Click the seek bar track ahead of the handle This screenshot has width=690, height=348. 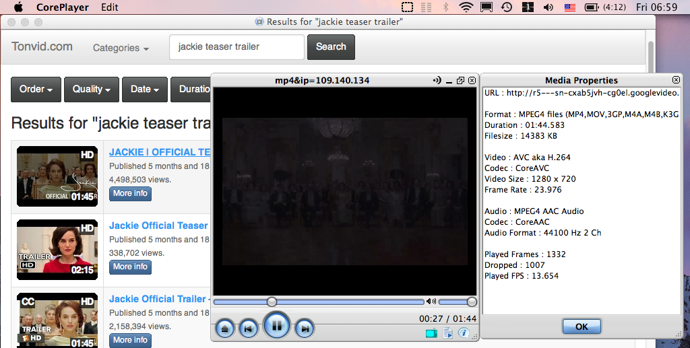pos(350,302)
